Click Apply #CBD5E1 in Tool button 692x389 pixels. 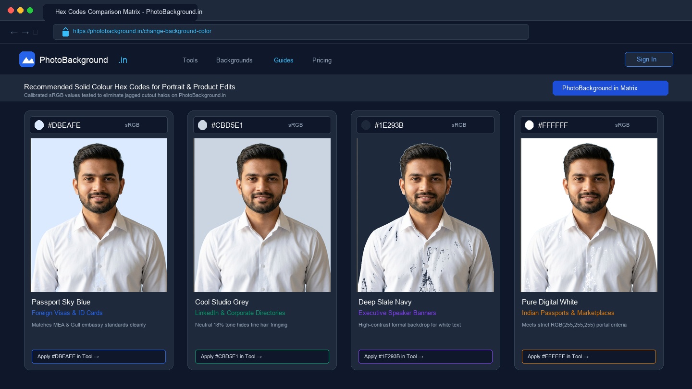[262, 356]
